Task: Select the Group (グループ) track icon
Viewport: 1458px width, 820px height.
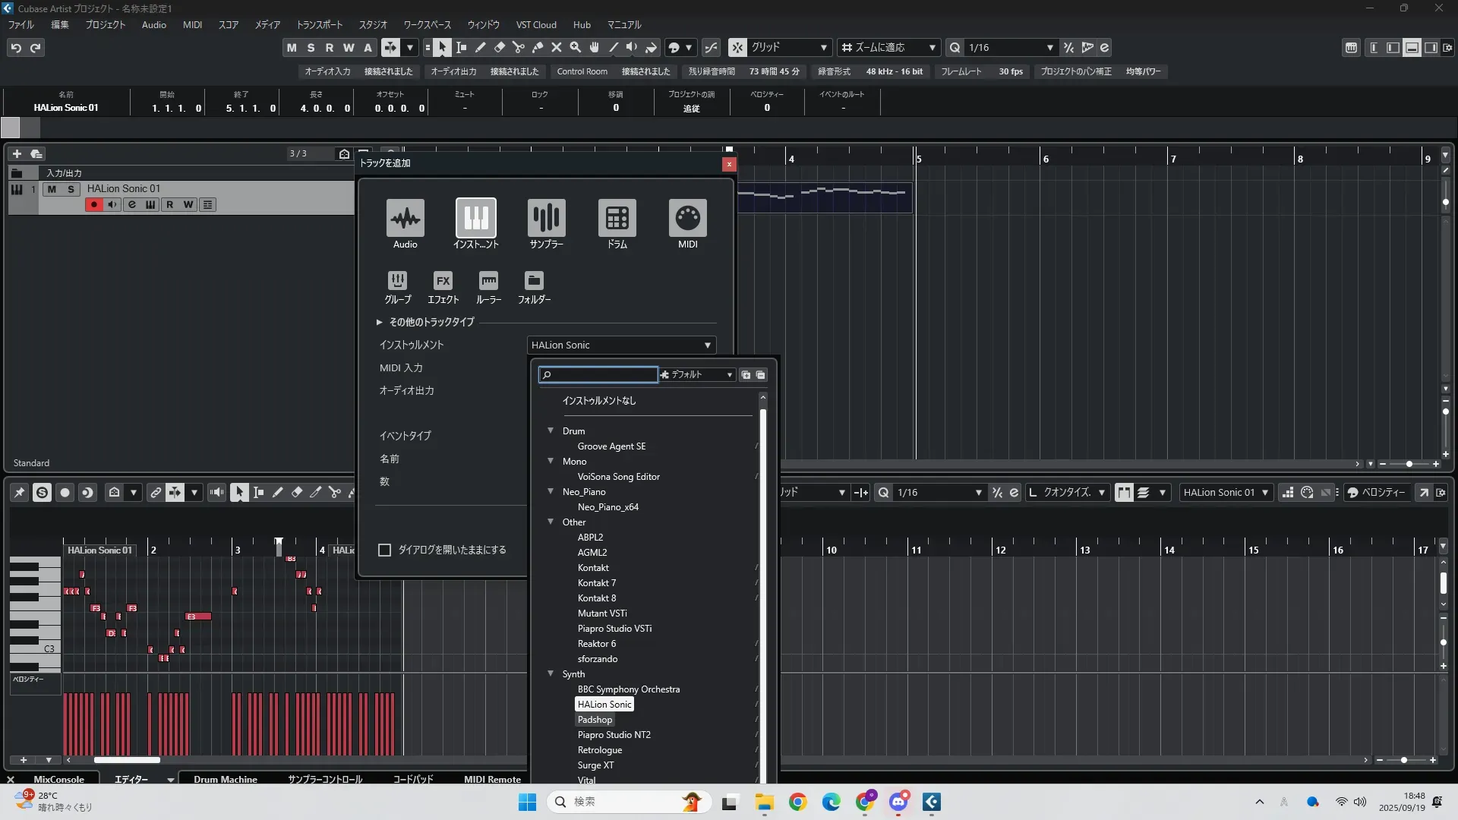Action: [397, 281]
